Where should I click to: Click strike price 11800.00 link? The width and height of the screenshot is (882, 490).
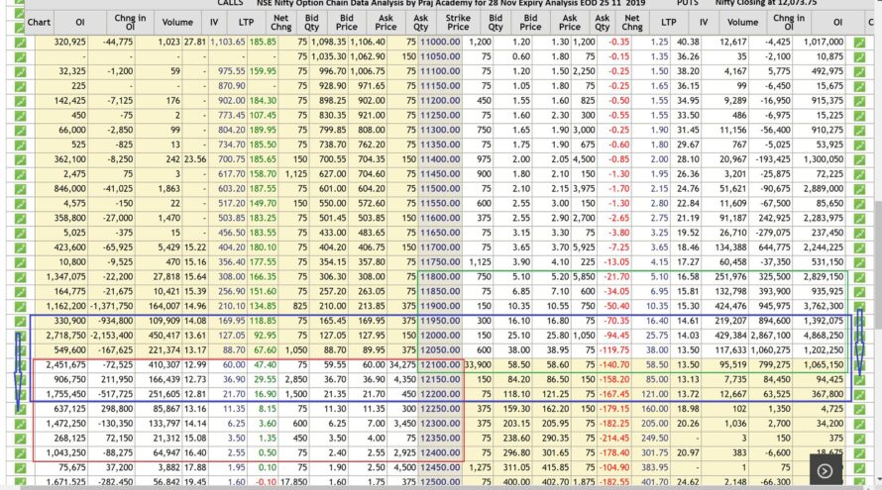pyautogui.click(x=440, y=277)
